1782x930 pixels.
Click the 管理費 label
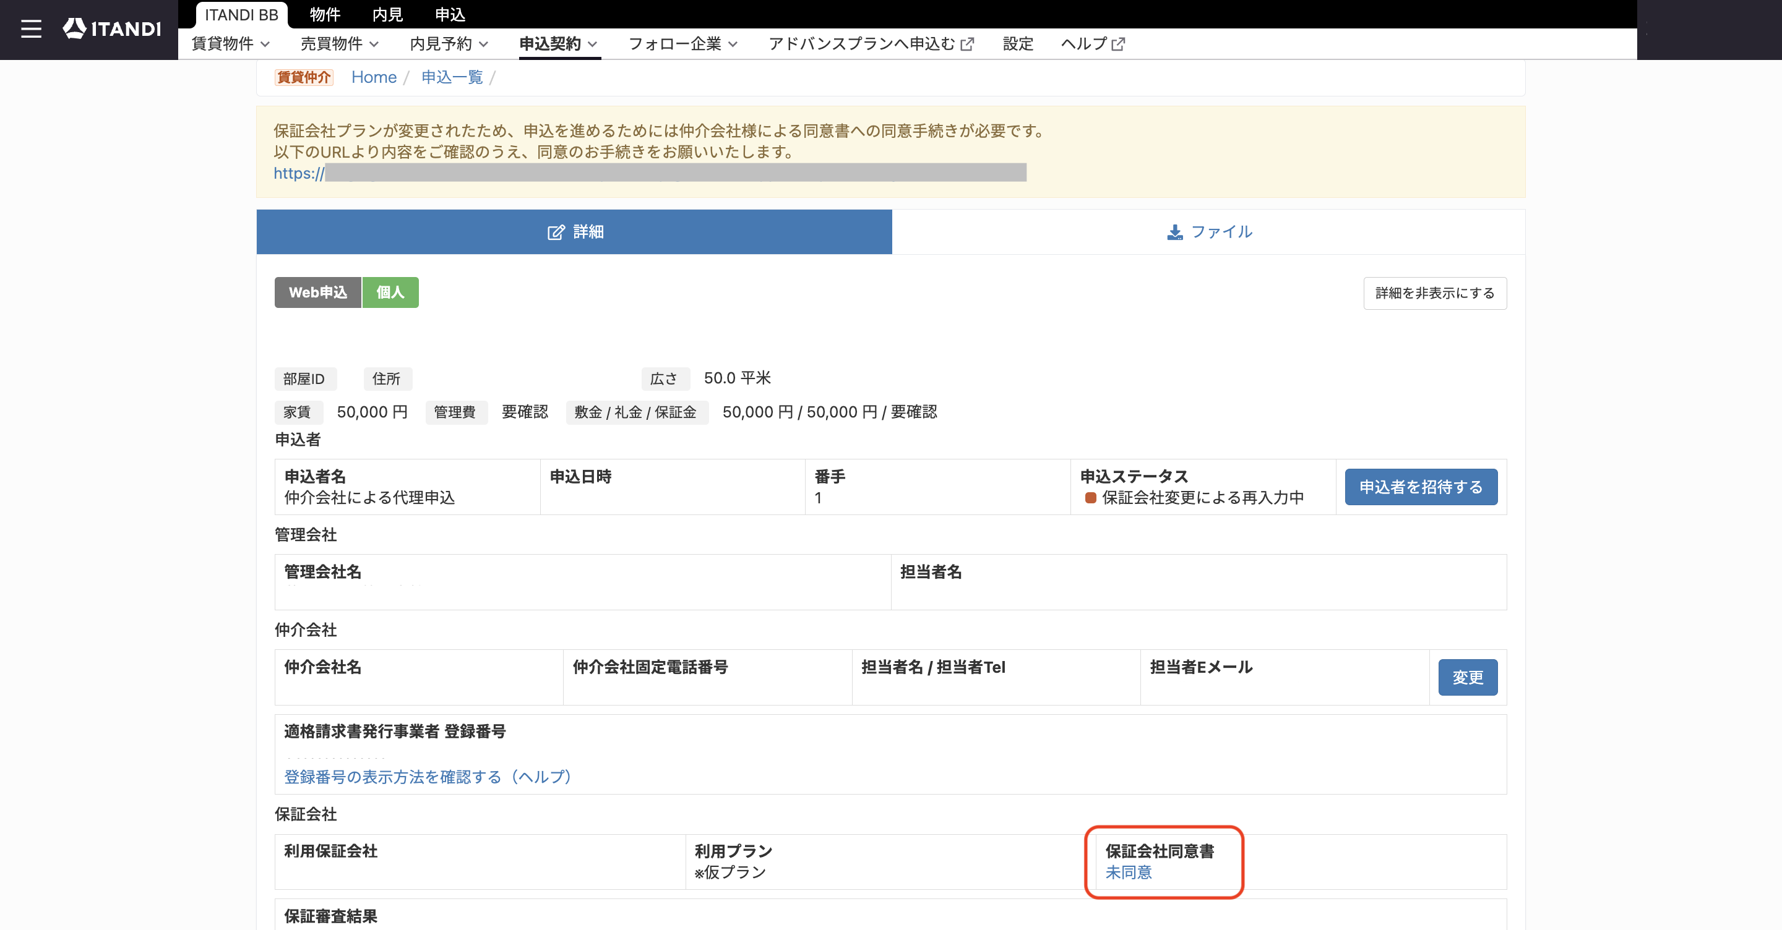[455, 412]
